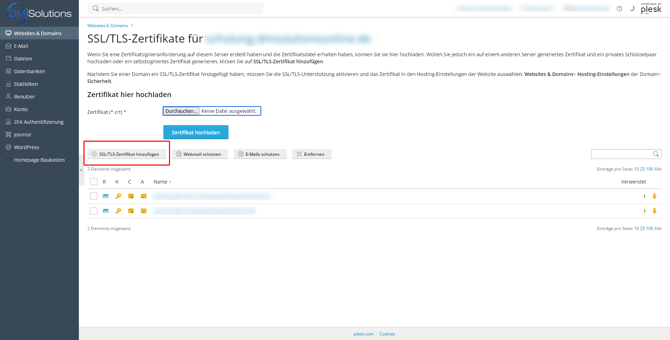Image resolution: width=670 pixels, height=340 pixels.
Task: Click download arrow for first certificate
Action: (655, 196)
